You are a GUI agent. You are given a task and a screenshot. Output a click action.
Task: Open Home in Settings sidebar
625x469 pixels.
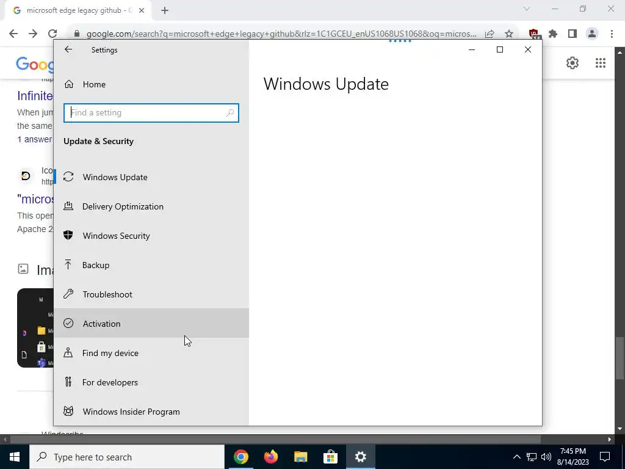point(151,84)
